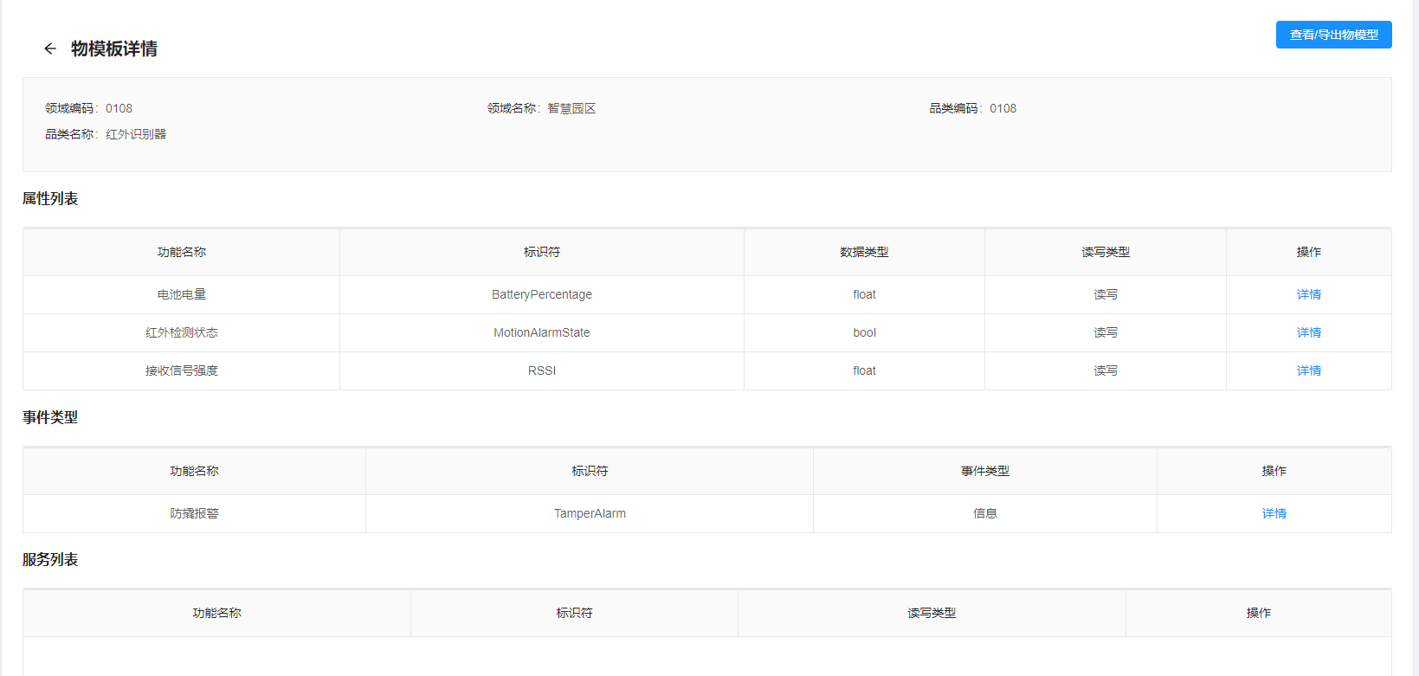The height and width of the screenshot is (676, 1419).
Task: Click float type in 电池电量 row
Action: point(864,294)
